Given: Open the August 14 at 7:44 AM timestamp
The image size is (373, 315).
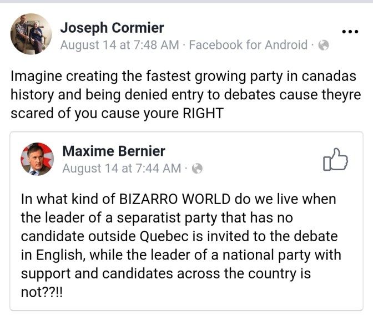Looking at the screenshot, I should pyautogui.click(x=121, y=168).
